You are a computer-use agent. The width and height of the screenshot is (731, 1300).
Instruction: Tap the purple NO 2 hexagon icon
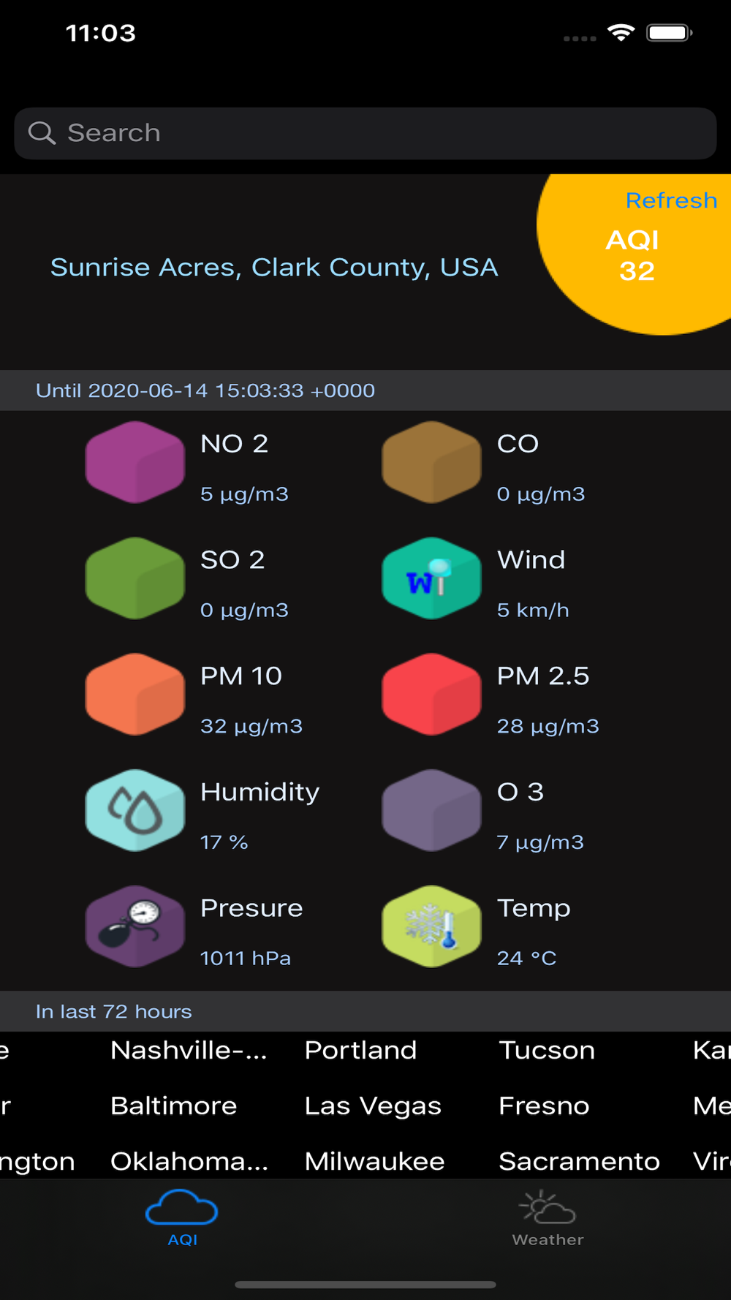click(x=135, y=462)
